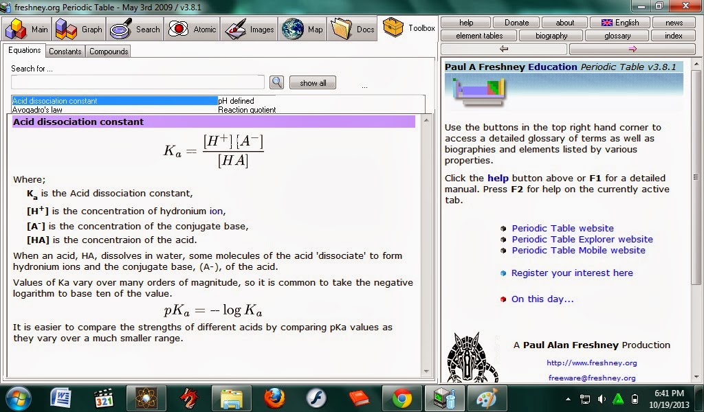Open the Periodic Table Explorer website link
Screen dimensions: 704x412
[x=582, y=240]
